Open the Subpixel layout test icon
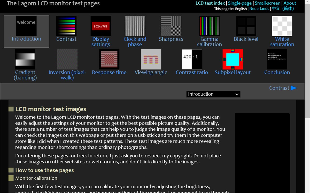 (233, 59)
